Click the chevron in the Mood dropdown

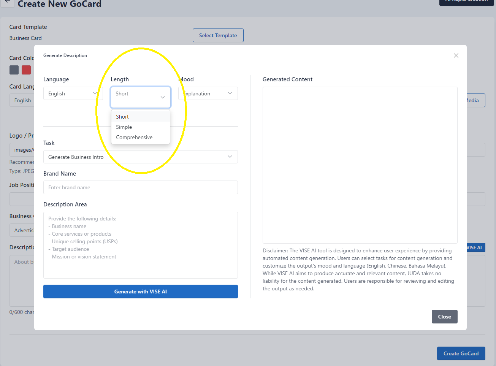point(230,93)
